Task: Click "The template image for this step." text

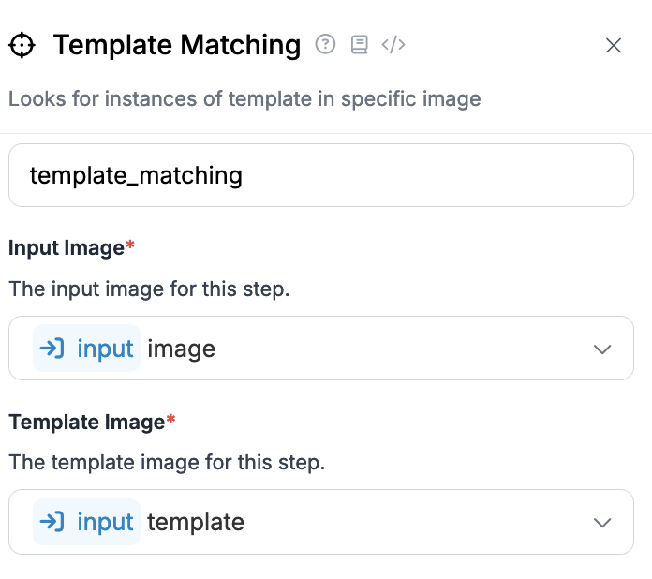Action: coord(167,463)
